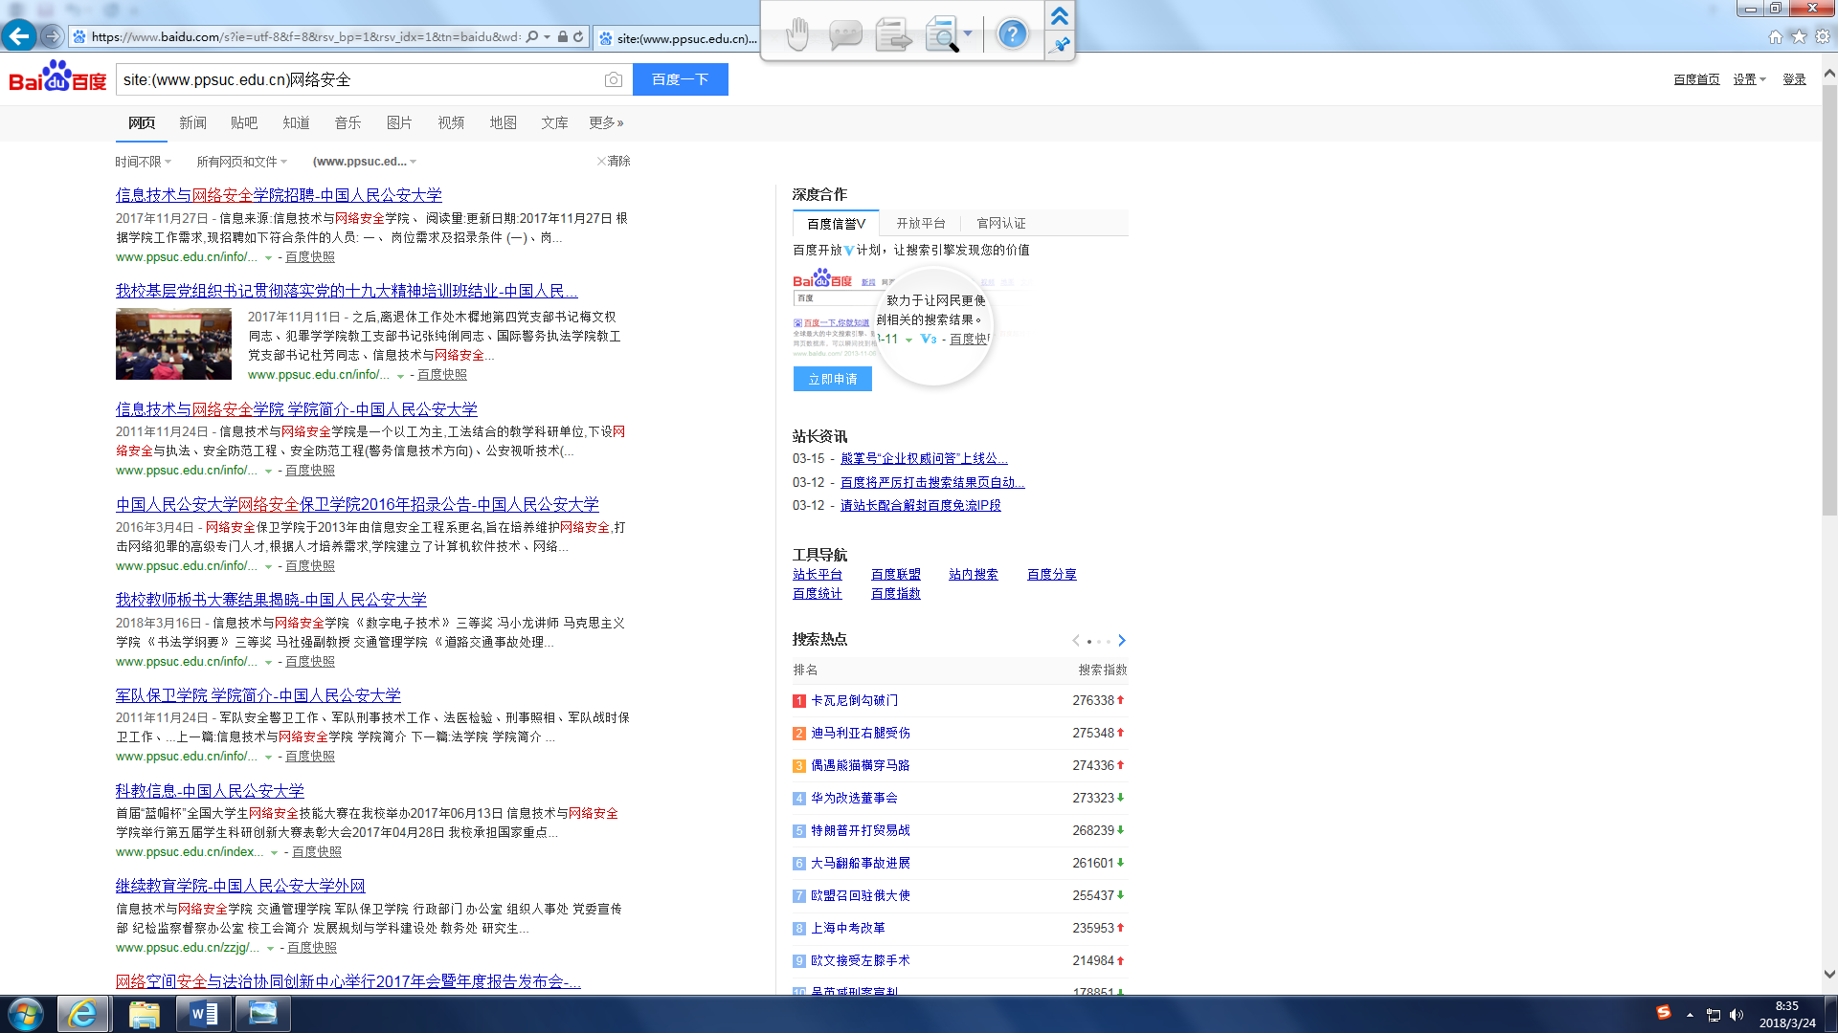Image resolution: width=1838 pixels, height=1033 pixels.
Task: Click 清除 to clear filters
Action: click(x=614, y=161)
